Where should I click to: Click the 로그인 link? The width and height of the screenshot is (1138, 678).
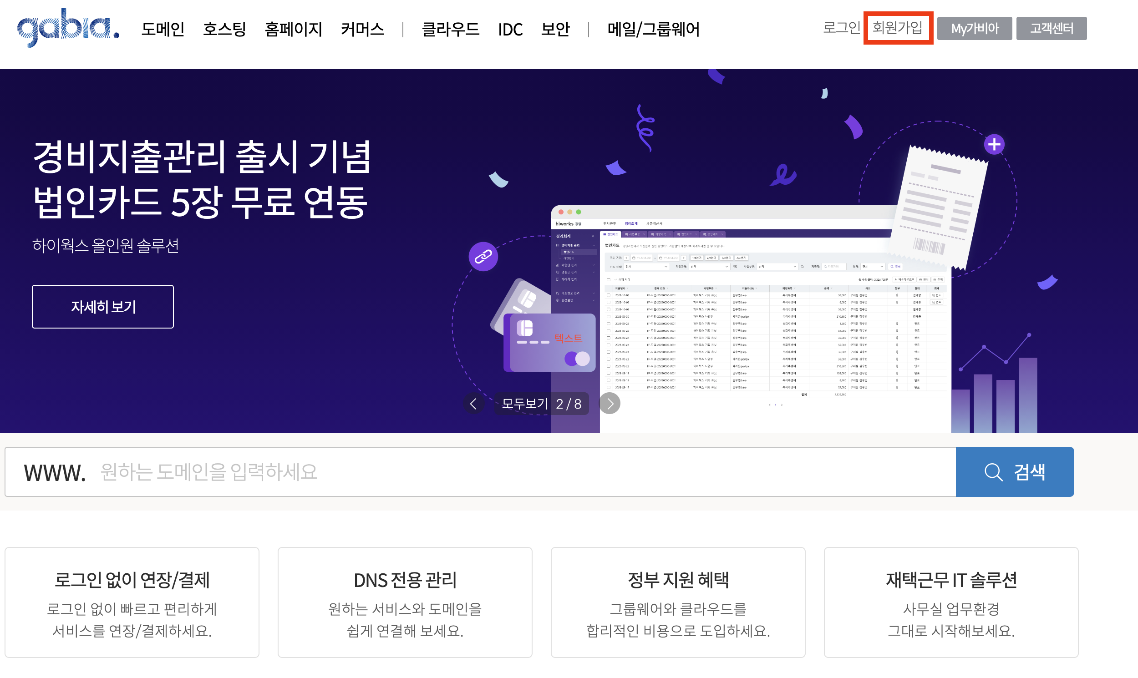[841, 28]
